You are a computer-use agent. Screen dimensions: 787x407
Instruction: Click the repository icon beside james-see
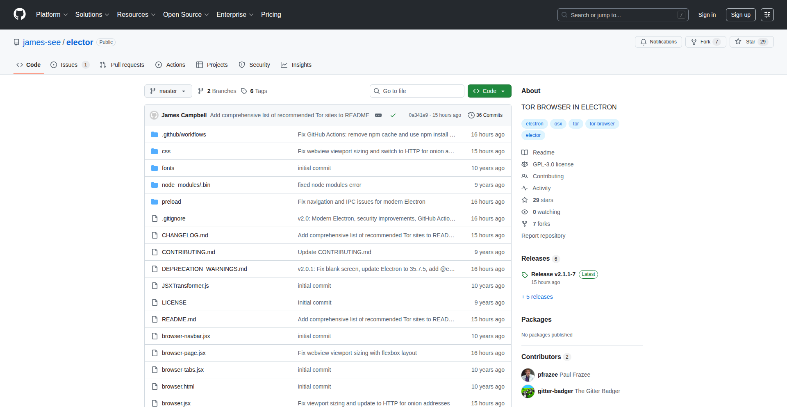coord(16,42)
